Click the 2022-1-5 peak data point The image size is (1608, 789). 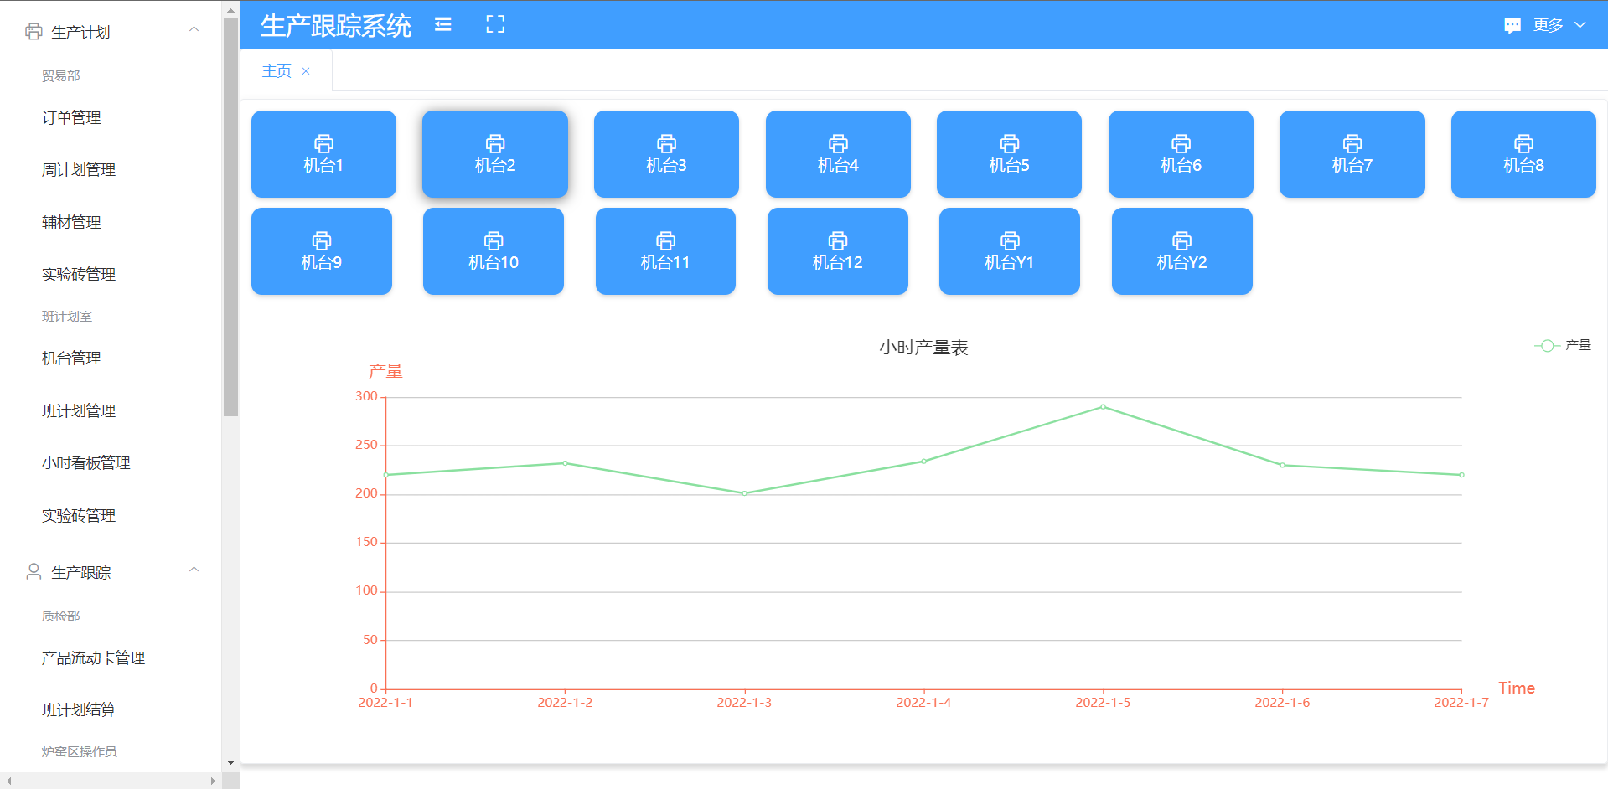click(x=1103, y=407)
